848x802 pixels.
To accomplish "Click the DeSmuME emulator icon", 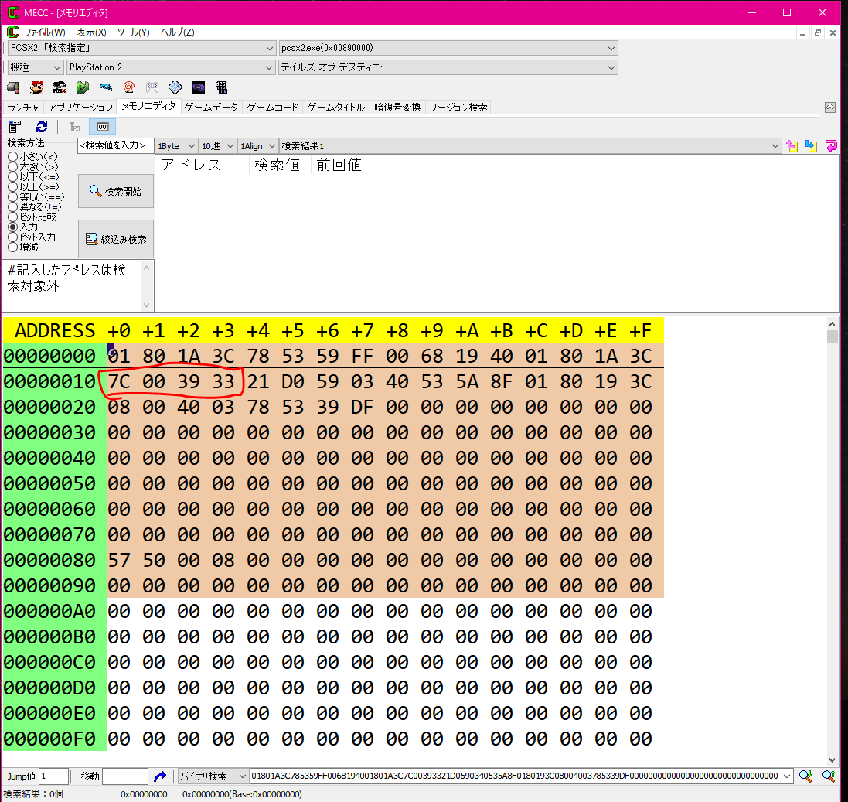I will pos(221,87).
